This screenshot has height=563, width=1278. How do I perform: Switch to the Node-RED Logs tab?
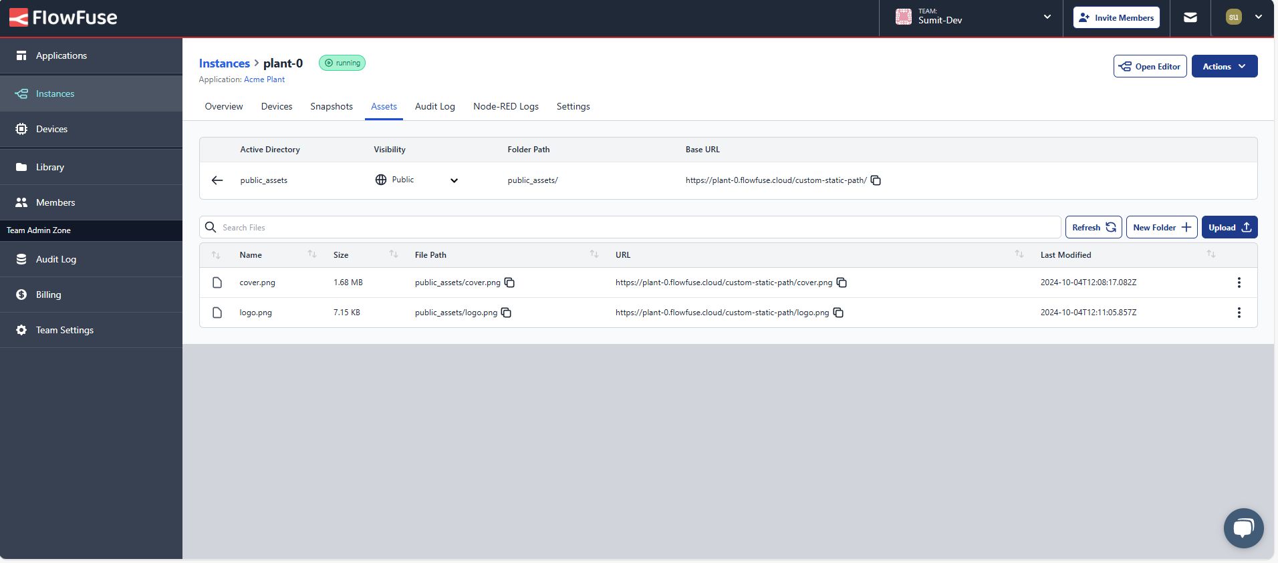pos(506,106)
